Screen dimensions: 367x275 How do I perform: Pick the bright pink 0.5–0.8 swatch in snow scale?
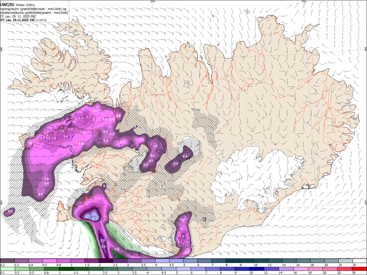49,261
